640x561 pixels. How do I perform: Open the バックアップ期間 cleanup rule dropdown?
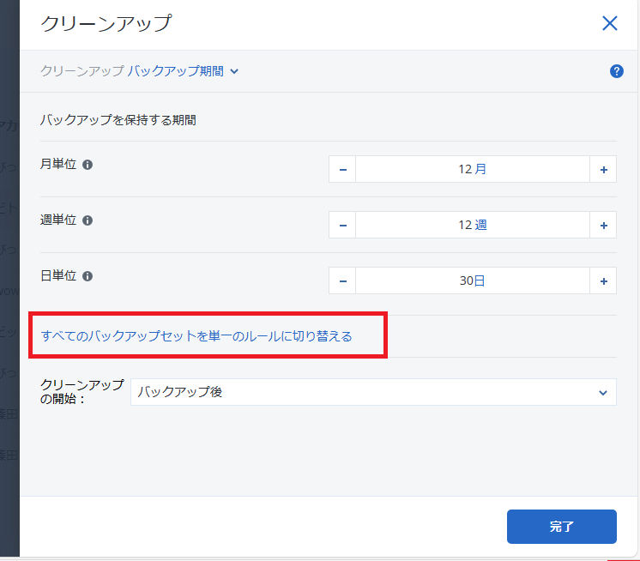[x=183, y=71]
